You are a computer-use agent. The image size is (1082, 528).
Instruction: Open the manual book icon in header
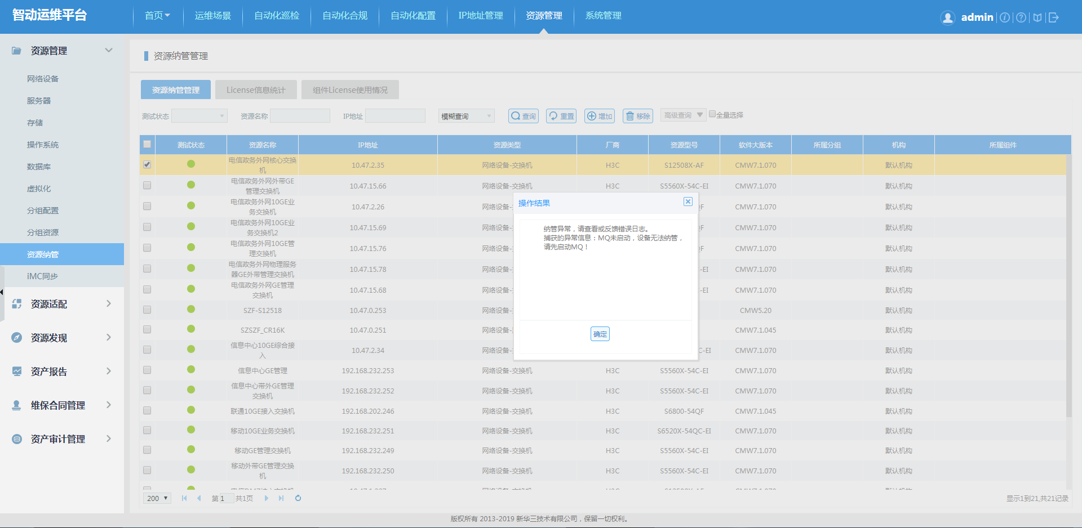(1037, 17)
